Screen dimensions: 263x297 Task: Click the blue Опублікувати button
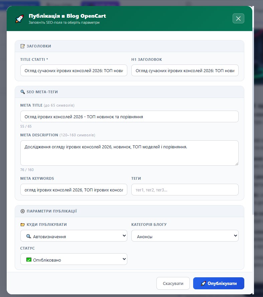[219, 283]
